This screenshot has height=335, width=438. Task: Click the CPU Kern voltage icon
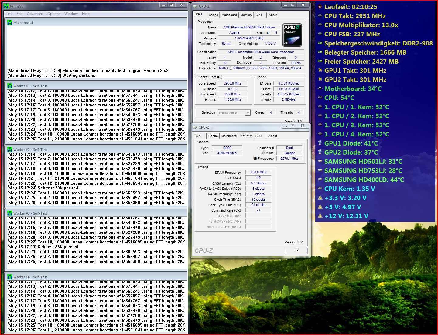[320, 188]
